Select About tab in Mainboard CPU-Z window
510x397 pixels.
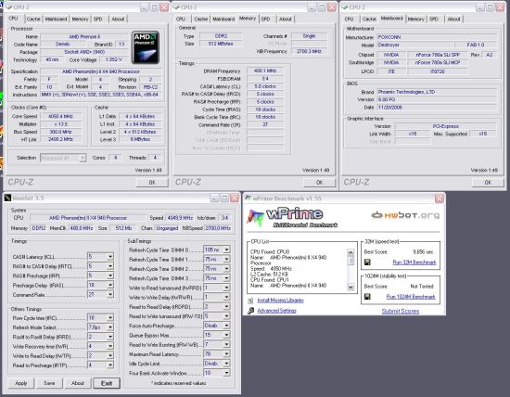(x=453, y=19)
